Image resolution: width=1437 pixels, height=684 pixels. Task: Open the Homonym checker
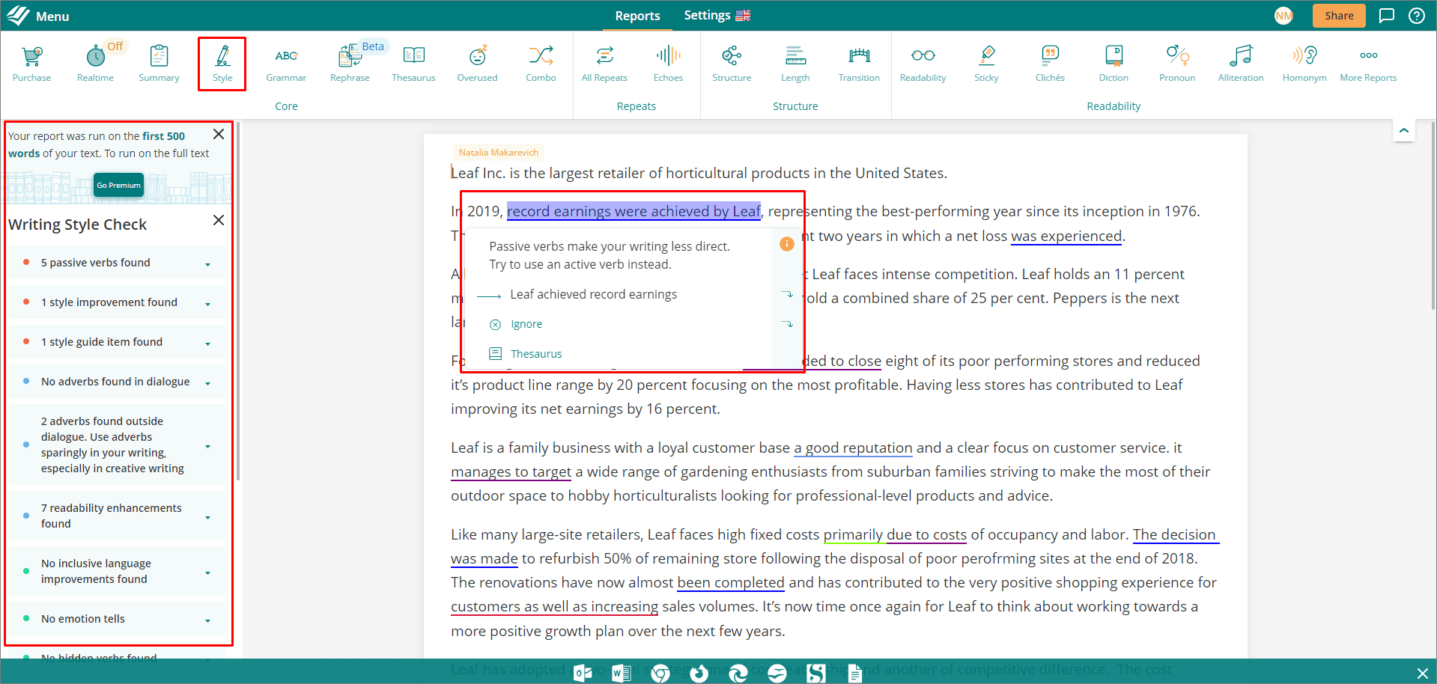tap(1304, 64)
